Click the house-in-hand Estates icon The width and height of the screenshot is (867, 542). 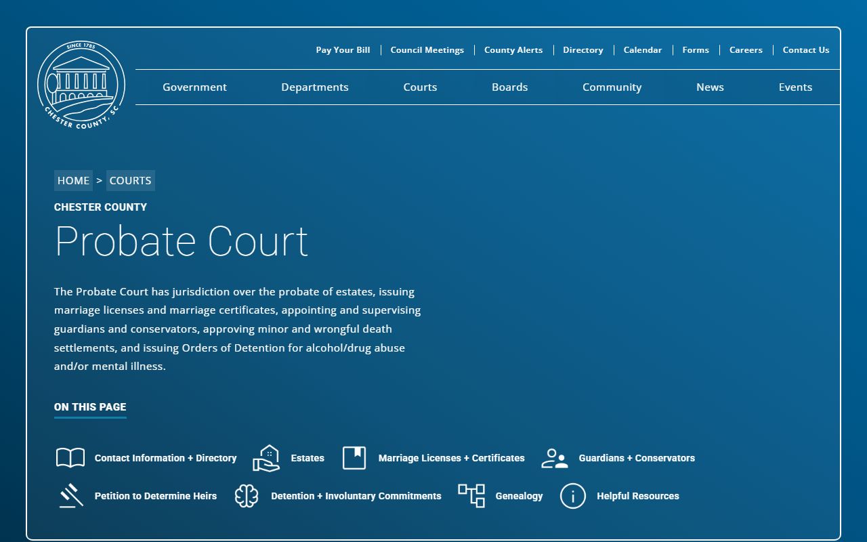coord(267,458)
